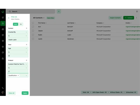Open the user profile avatar
Screen dimensions: 140x105
click(x=3, y=93)
